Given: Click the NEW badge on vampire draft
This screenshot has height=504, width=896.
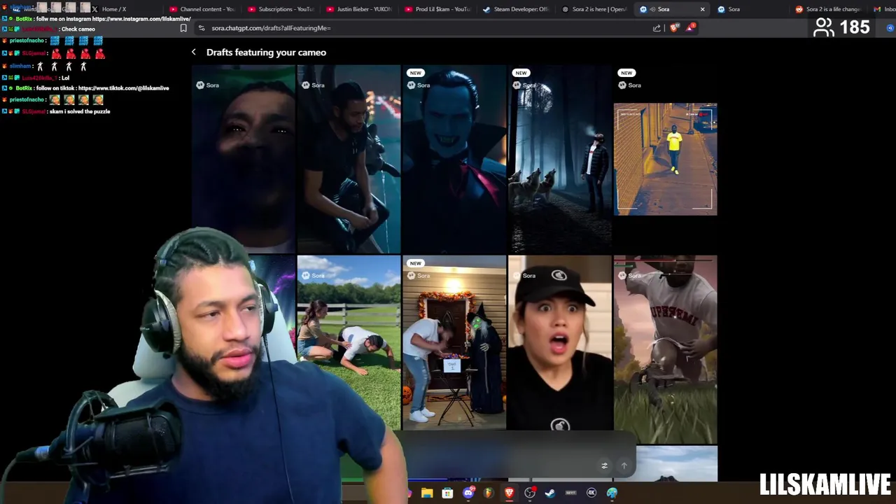Looking at the screenshot, I should (x=416, y=73).
